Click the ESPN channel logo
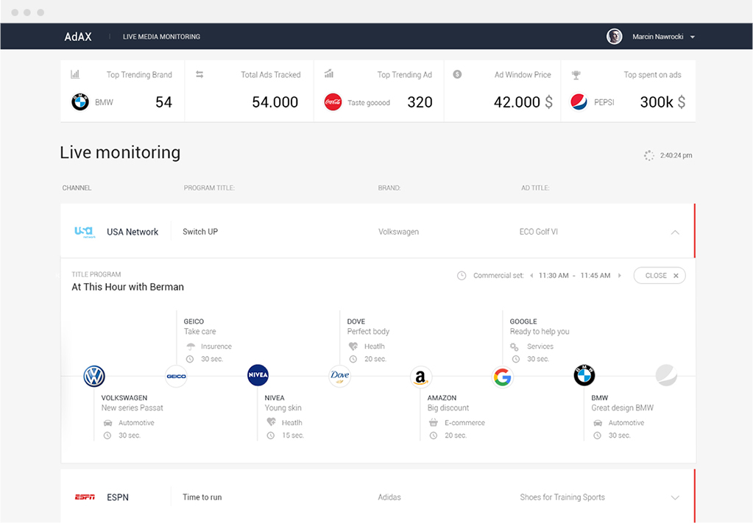This screenshot has width=753, height=523. [85, 497]
